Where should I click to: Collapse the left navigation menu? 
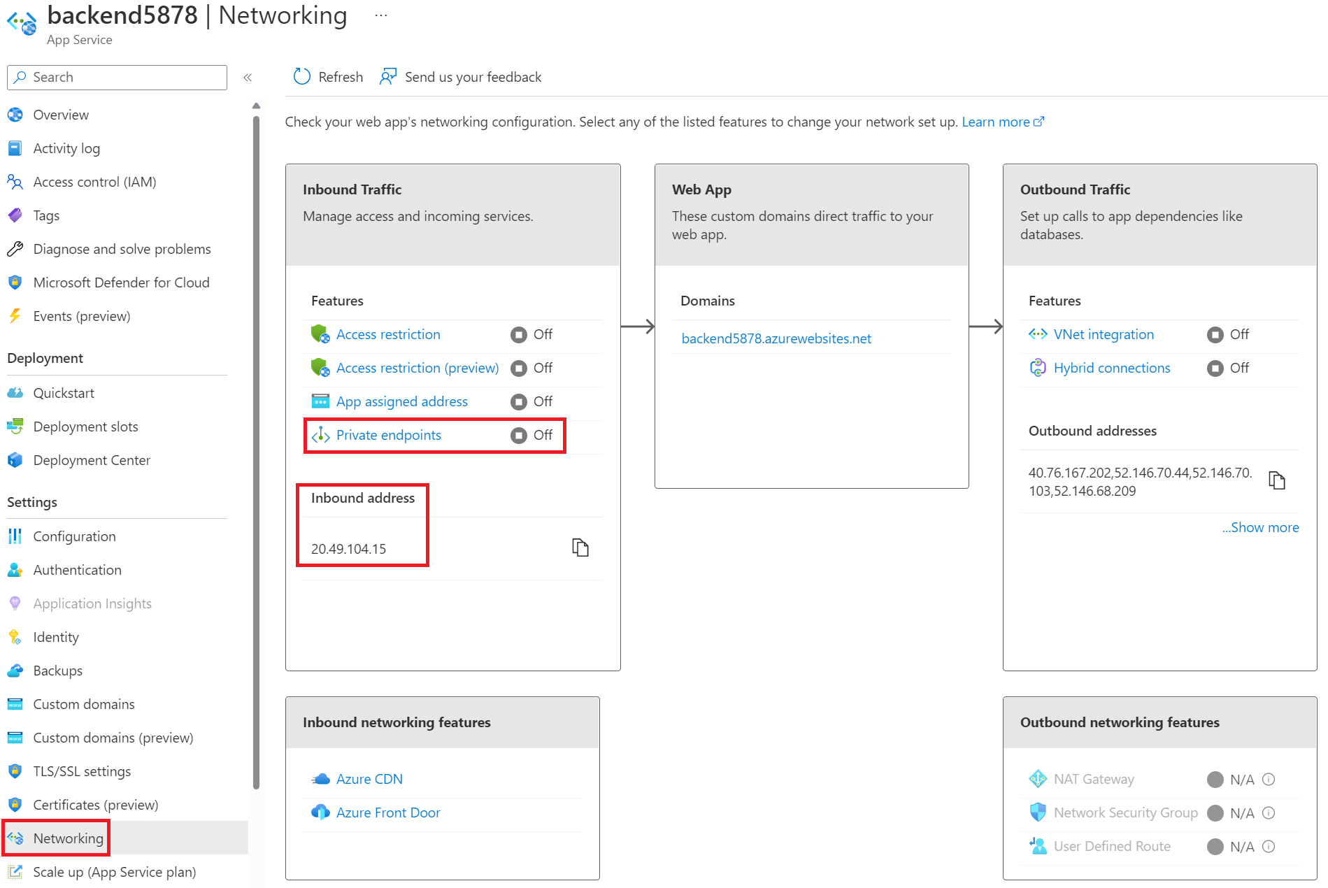pos(248,78)
